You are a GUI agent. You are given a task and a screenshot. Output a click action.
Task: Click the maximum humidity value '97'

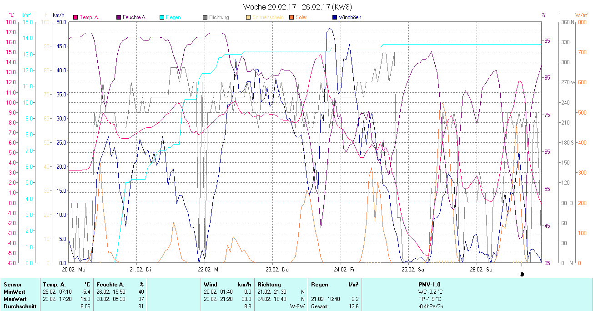tap(141, 299)
